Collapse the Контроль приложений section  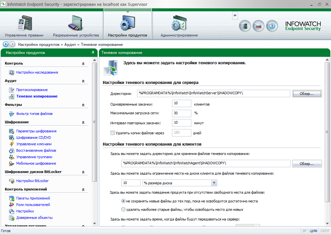[83, 190]
